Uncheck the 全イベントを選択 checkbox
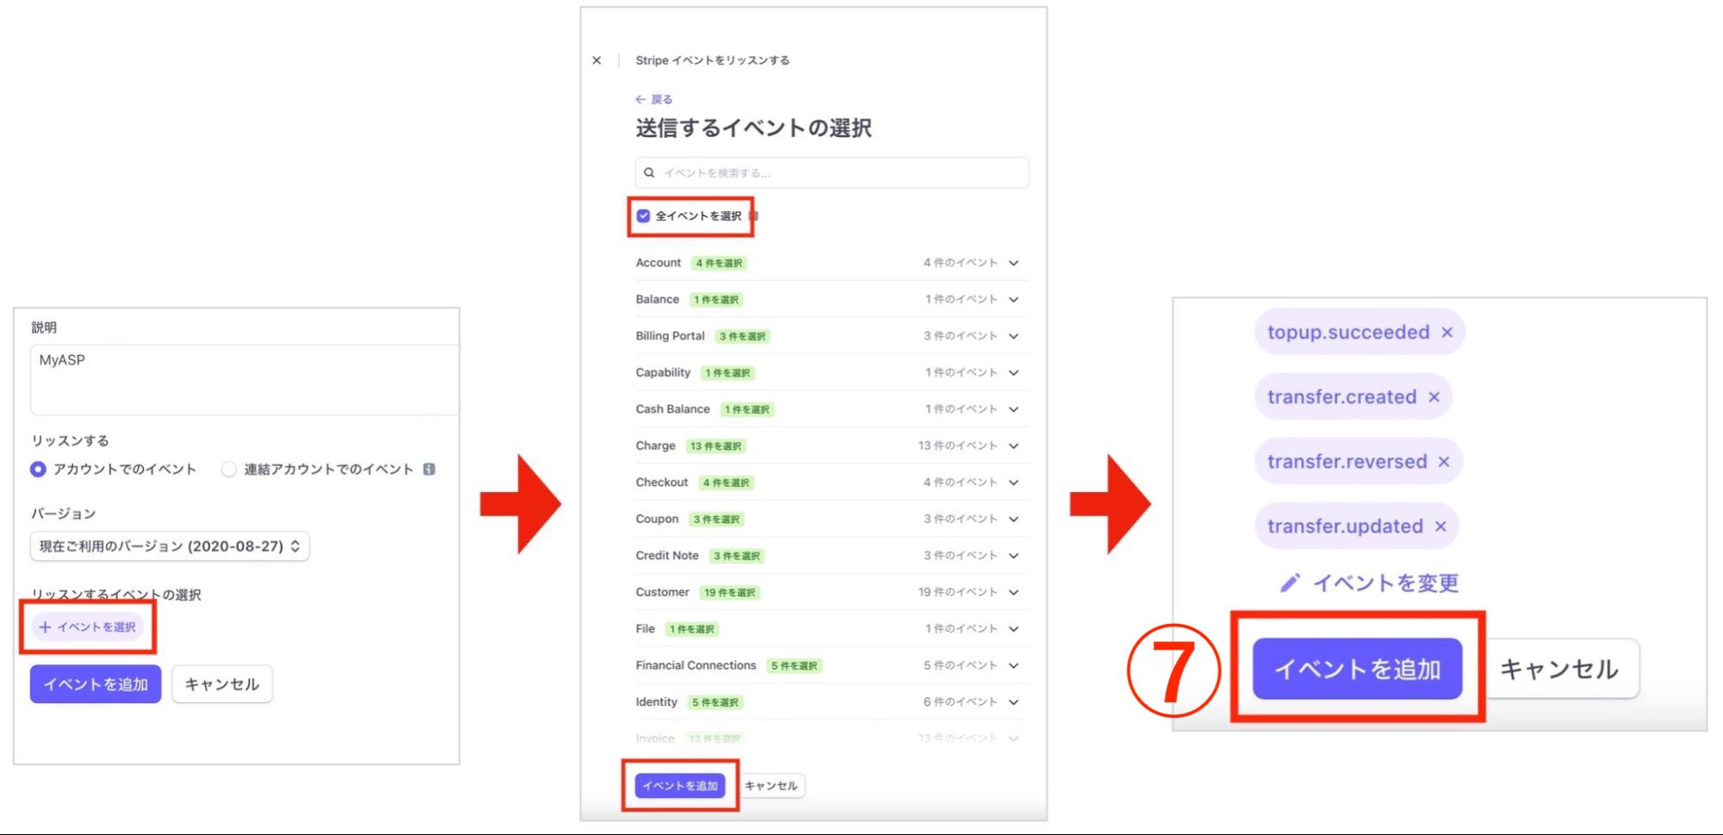Image resolution: width=1723 pixels, height=835 pixels. click(642, 215)
